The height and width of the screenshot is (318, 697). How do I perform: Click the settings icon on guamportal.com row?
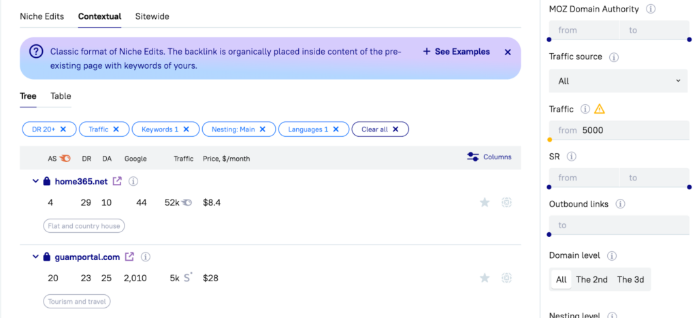pos(506,278)
